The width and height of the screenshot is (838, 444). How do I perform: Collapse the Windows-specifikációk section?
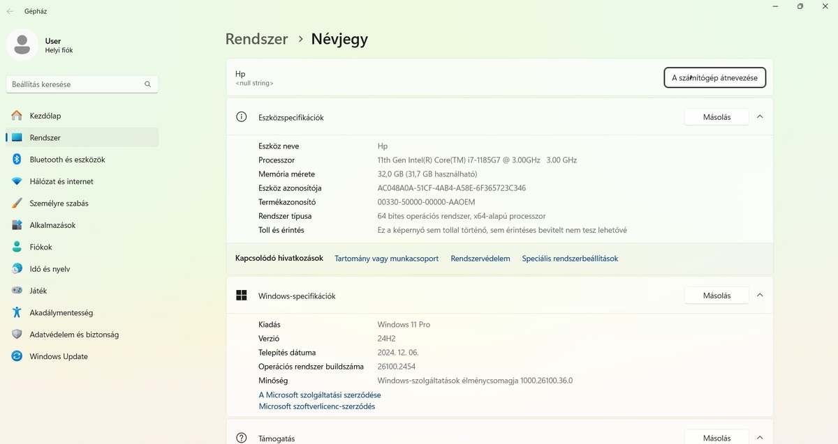point(760,296)
